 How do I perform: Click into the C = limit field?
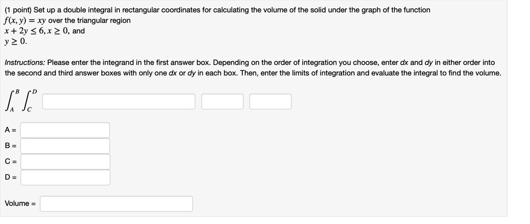pyautogui.click(x=65, y=162)
